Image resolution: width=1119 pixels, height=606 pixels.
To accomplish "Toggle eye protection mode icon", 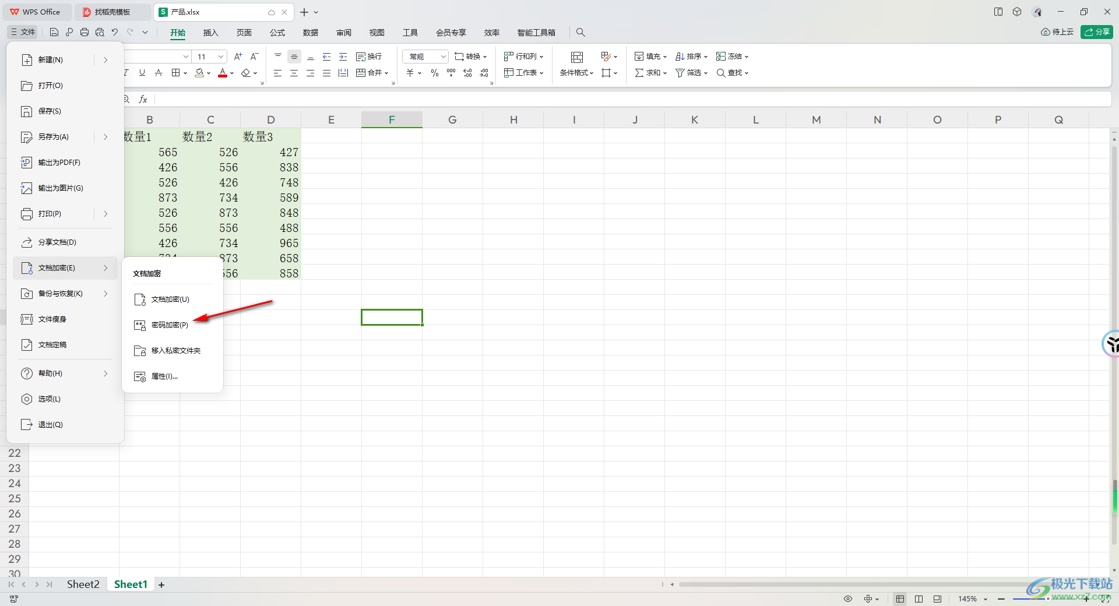I will coord(848,599).
